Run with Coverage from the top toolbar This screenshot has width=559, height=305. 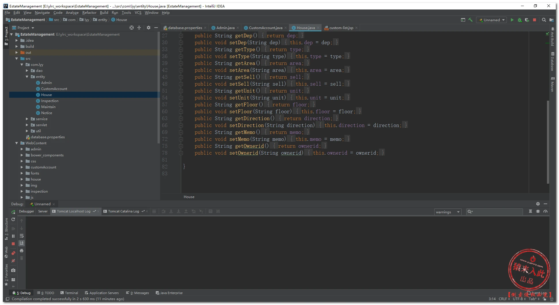pos(527,20)
